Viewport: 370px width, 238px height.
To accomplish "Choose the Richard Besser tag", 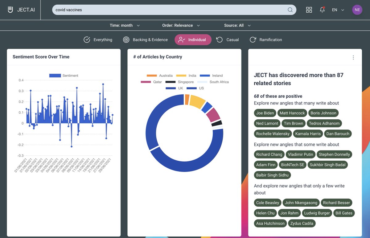I will [336, 203].
